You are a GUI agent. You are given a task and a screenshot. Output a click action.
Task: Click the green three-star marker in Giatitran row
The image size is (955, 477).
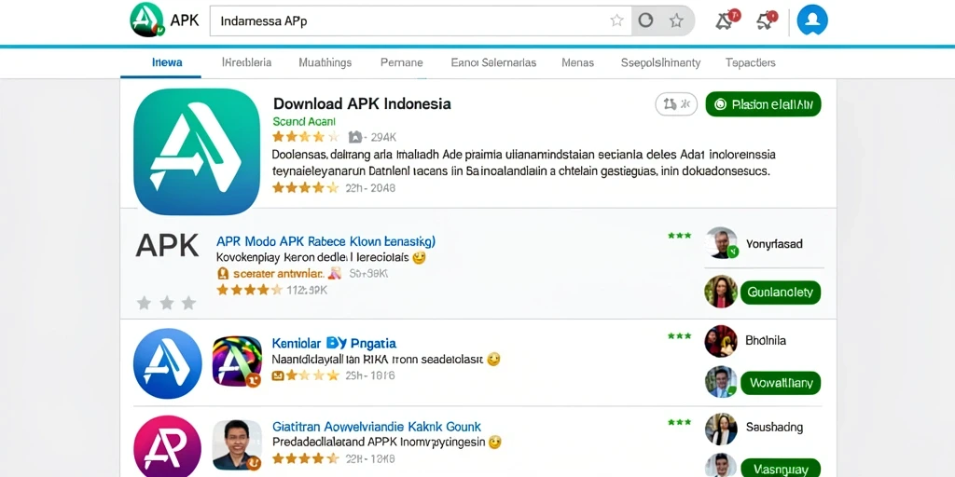click(679, 422)
